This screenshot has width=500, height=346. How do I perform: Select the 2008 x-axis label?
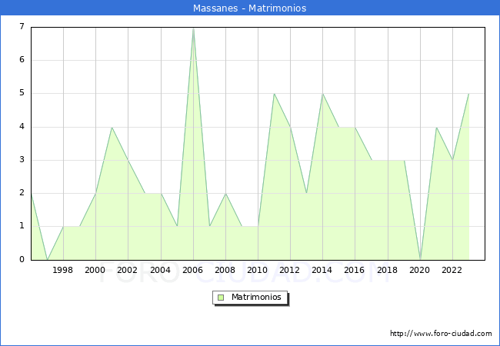225,270
